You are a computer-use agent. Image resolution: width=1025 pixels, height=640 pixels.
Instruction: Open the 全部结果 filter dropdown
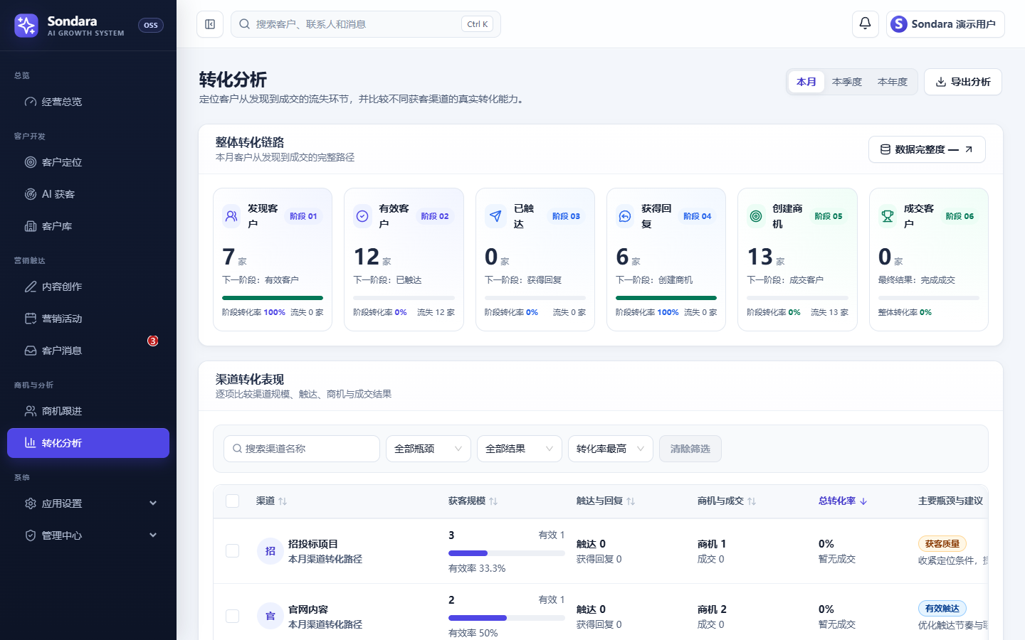pos(520,449)
